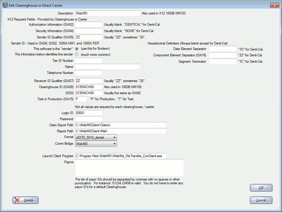Image resolution: width=282 pixels, height=212 pixels.
Task: Confirm changes with the OK button
Action: click(261, 188)
